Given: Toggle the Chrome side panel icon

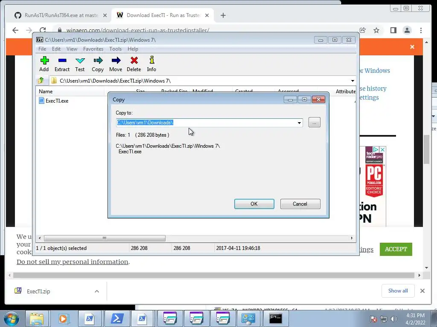Looking at the screenshot, I should tap(393, 30).
